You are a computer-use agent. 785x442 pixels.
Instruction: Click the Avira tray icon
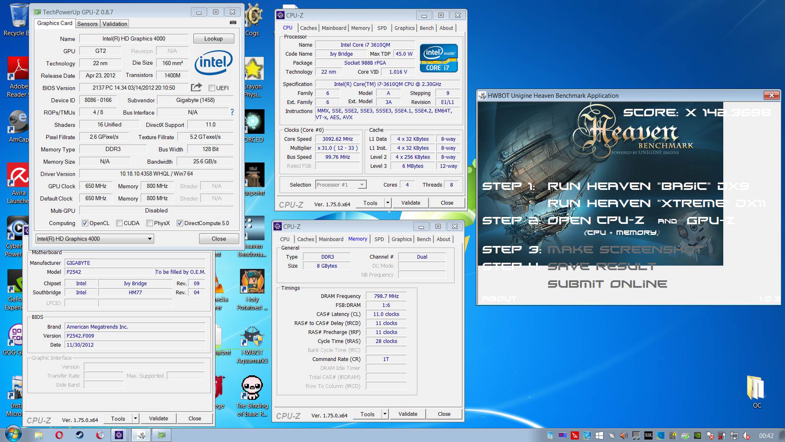tap(575, 435)
